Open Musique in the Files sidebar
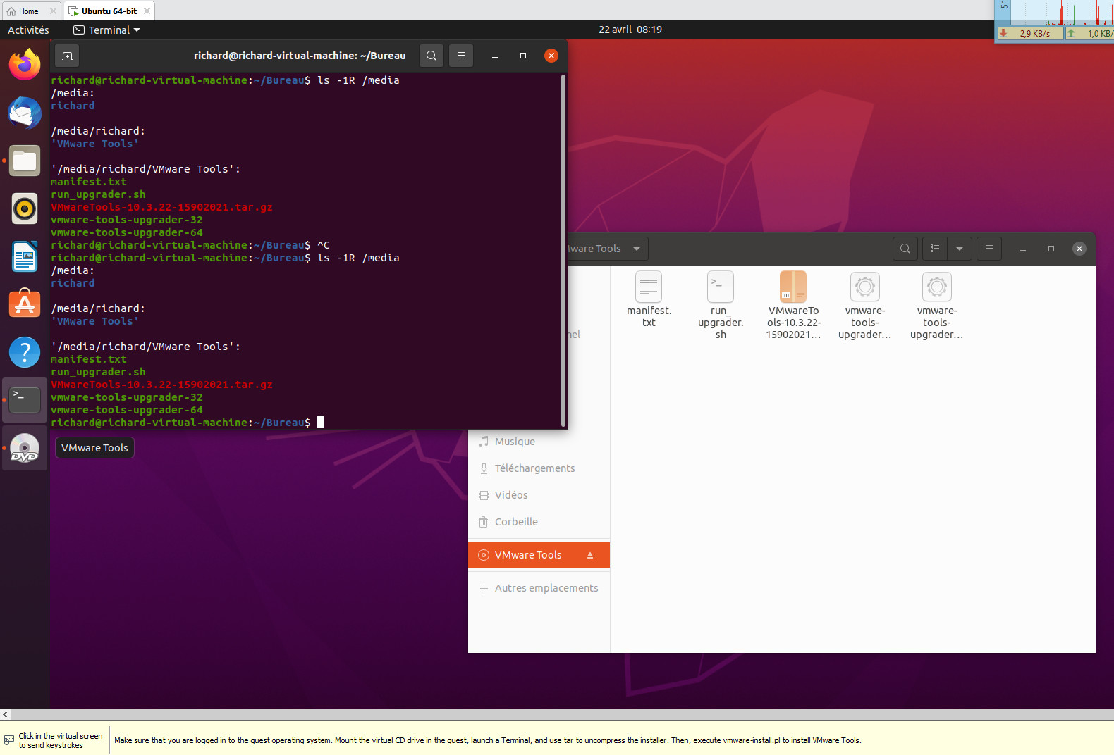Viewport: 1114px width, 755px height. (x=539, y=442)
